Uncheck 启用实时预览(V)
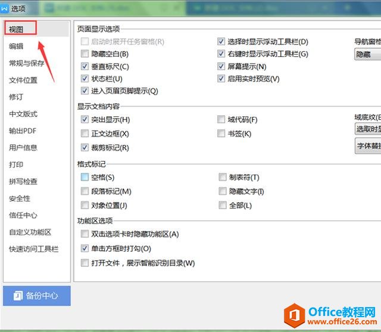This screenshot has height=332, width=381. pyautogui.click(x=221, y=78)
